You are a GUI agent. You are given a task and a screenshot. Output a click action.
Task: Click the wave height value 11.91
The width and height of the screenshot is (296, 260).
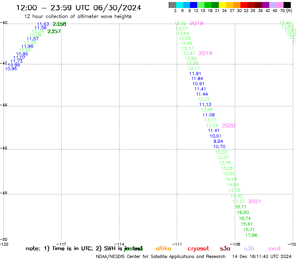(x=195, y=74)
